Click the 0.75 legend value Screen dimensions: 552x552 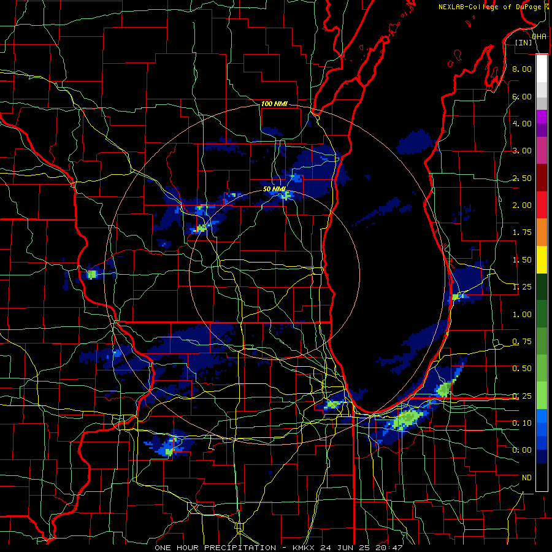tap(522, 342)
